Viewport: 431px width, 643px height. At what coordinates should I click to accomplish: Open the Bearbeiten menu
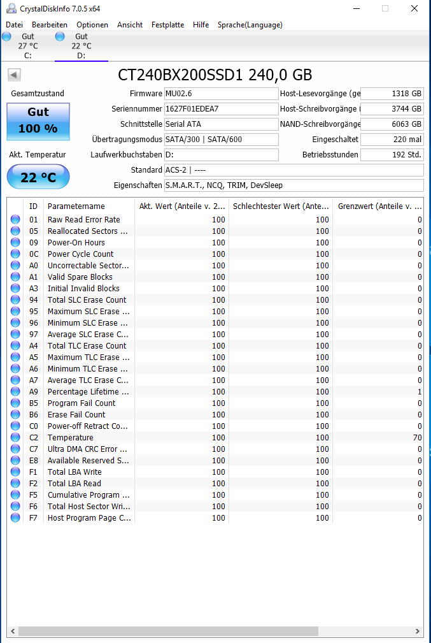(50, 25)
